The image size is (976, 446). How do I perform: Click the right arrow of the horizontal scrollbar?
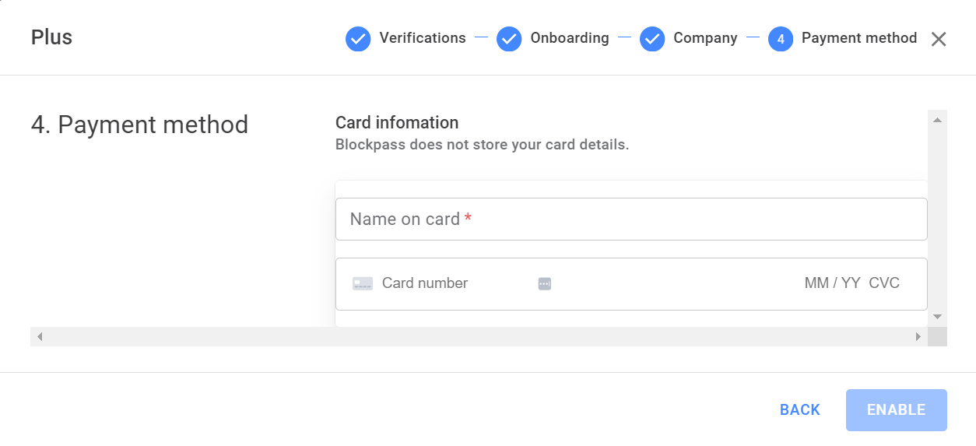pos(918,336)
